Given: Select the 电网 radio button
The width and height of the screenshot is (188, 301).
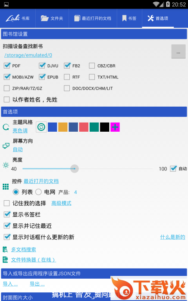Looking at the screenshot, I should (38, 192).
